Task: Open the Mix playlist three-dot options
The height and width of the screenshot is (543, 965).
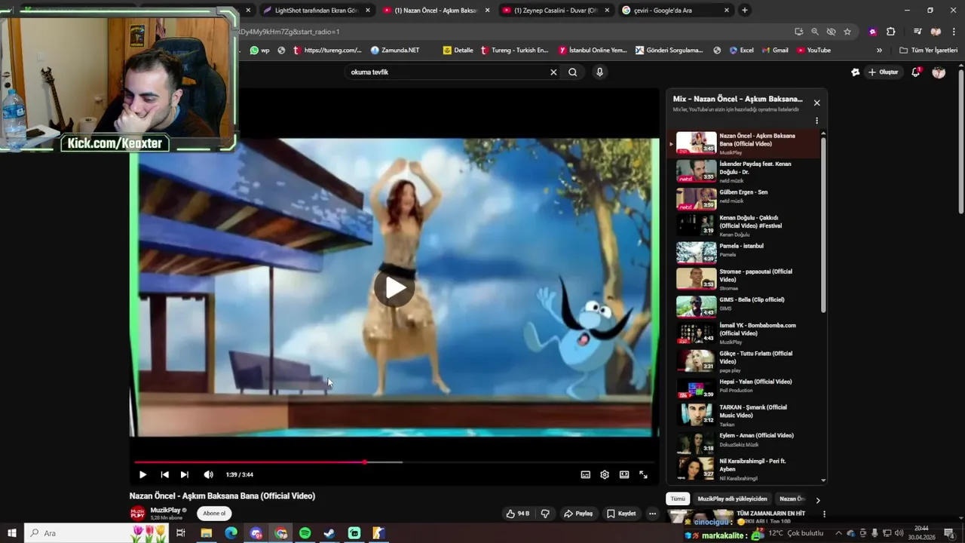Action: coord(816,121)
